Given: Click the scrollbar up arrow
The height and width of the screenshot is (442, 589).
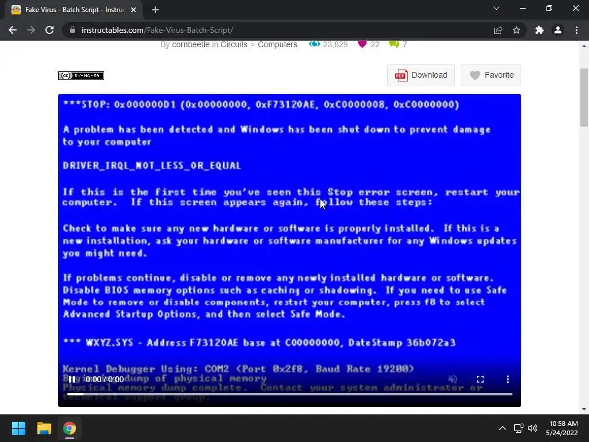Looking at the screenshot, I should tap(584, 46).
